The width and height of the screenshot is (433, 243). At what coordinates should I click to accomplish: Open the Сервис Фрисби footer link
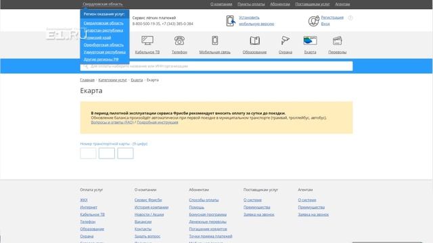tap(148, 200)
